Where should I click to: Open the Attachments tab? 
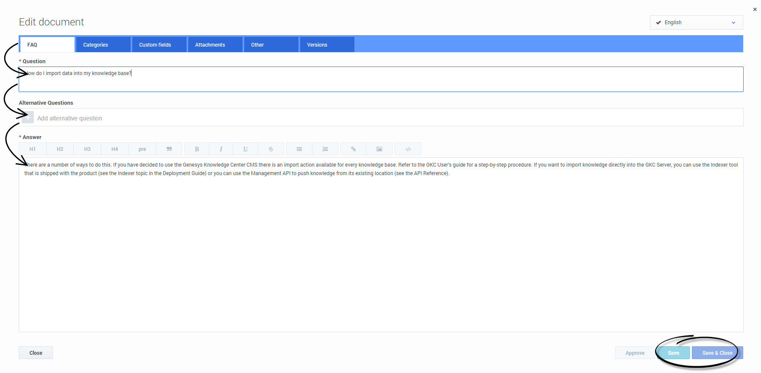pyautogui.click(x=215, y=45)
